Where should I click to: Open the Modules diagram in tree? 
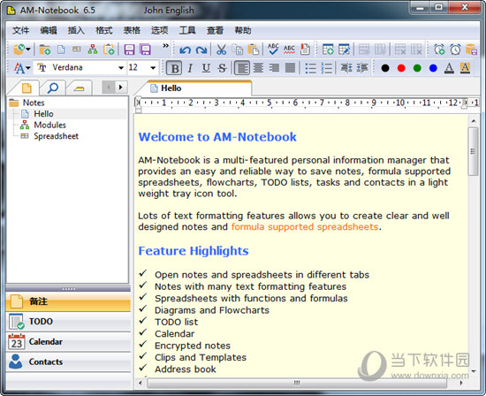(49, 125)
